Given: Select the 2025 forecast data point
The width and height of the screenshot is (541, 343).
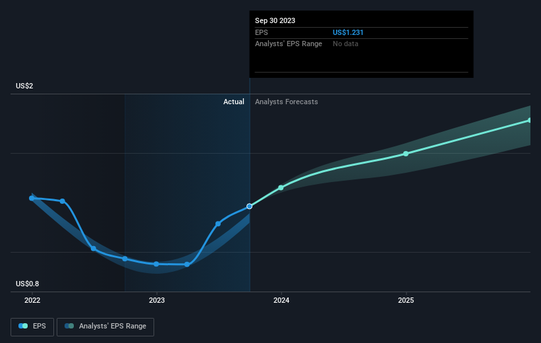Looking at the screenshot, I should coord(406,154).
